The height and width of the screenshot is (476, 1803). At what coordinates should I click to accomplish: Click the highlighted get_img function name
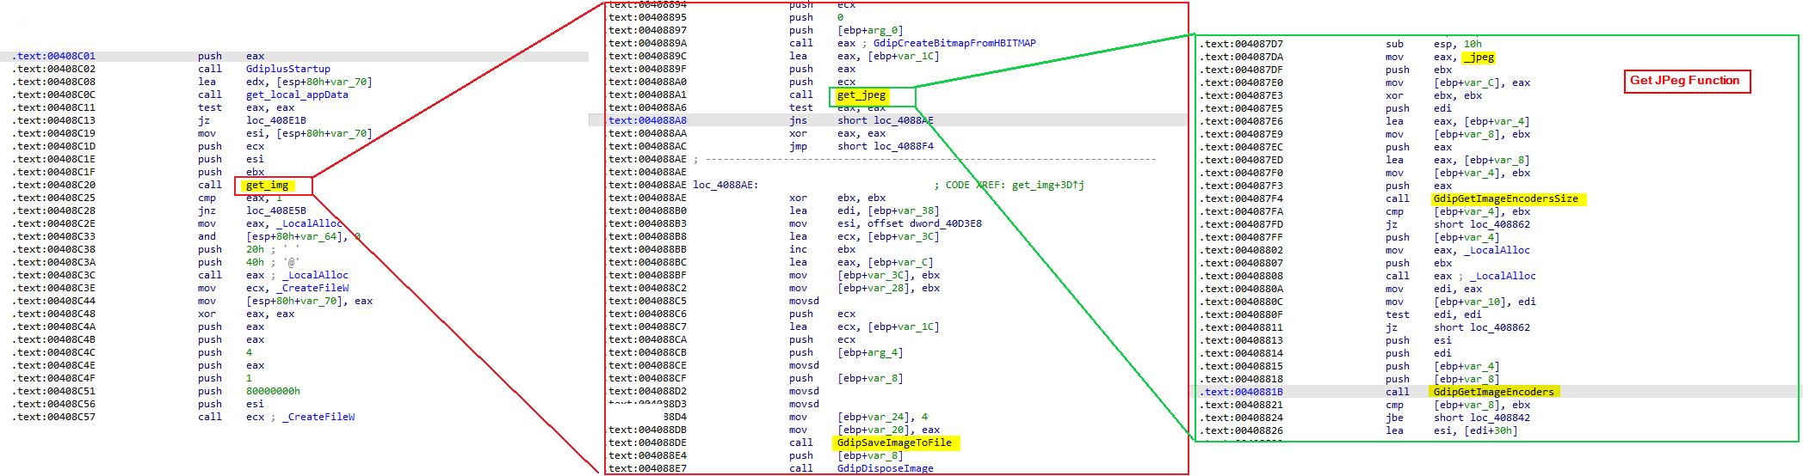(x=268, y=185)
